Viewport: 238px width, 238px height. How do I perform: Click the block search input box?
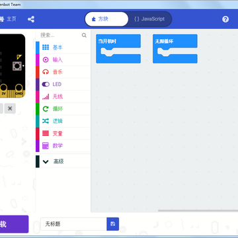(x=61, y=35)
